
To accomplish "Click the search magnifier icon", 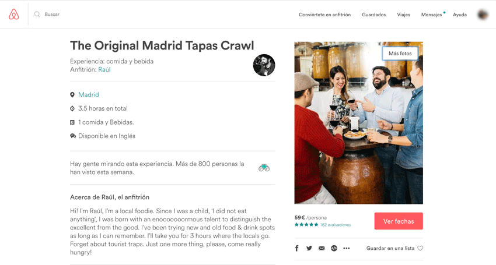I will tap(37, 14).
